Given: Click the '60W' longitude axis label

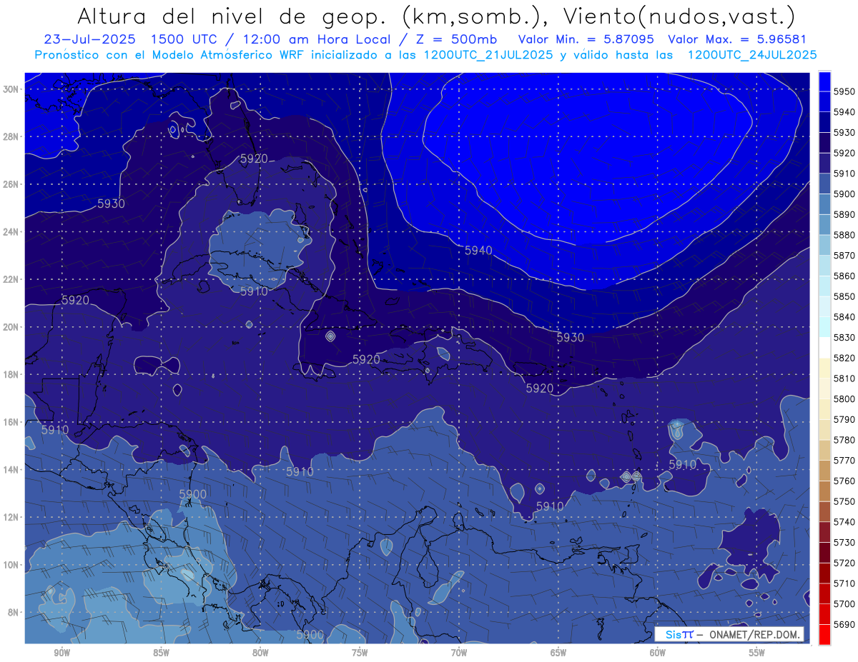Looking at the screenshot, I should point(658,653).
